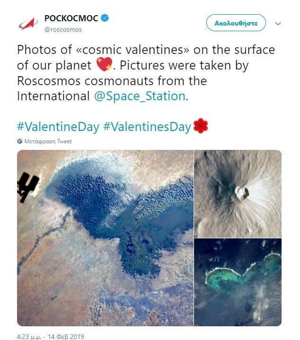Click the Roscosmos rocket logo avatar
Screen dimensions: 300x340
click(28, 23)
